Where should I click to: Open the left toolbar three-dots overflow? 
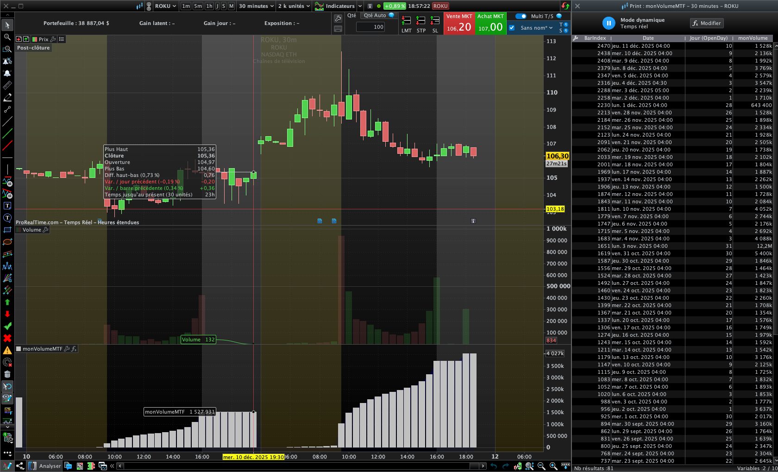click(7, 453)
